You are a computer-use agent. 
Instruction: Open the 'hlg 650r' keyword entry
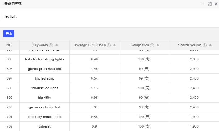click(45, 98)
